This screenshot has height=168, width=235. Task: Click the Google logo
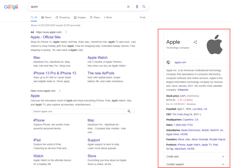11,7
